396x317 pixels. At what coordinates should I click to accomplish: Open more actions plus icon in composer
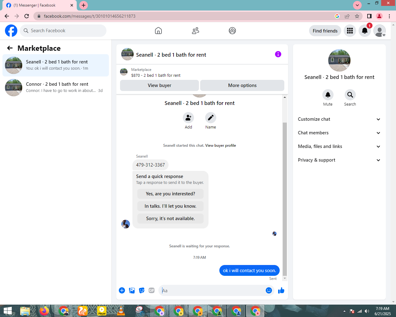point(122,290)
